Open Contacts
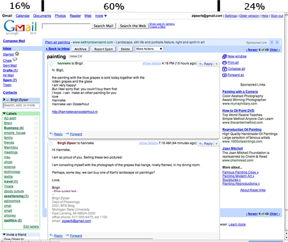This screenshot has width=288, height=242. click(x=10, y=93)
